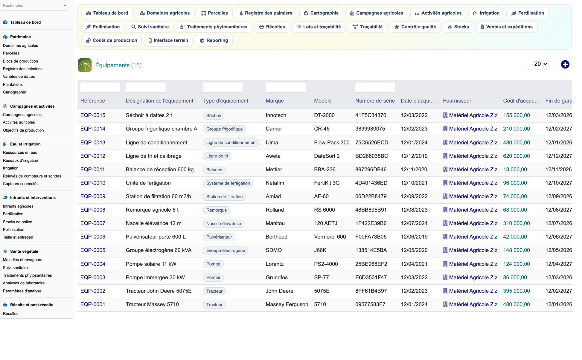Sort by Fournisseur column header

click(457, 101)
